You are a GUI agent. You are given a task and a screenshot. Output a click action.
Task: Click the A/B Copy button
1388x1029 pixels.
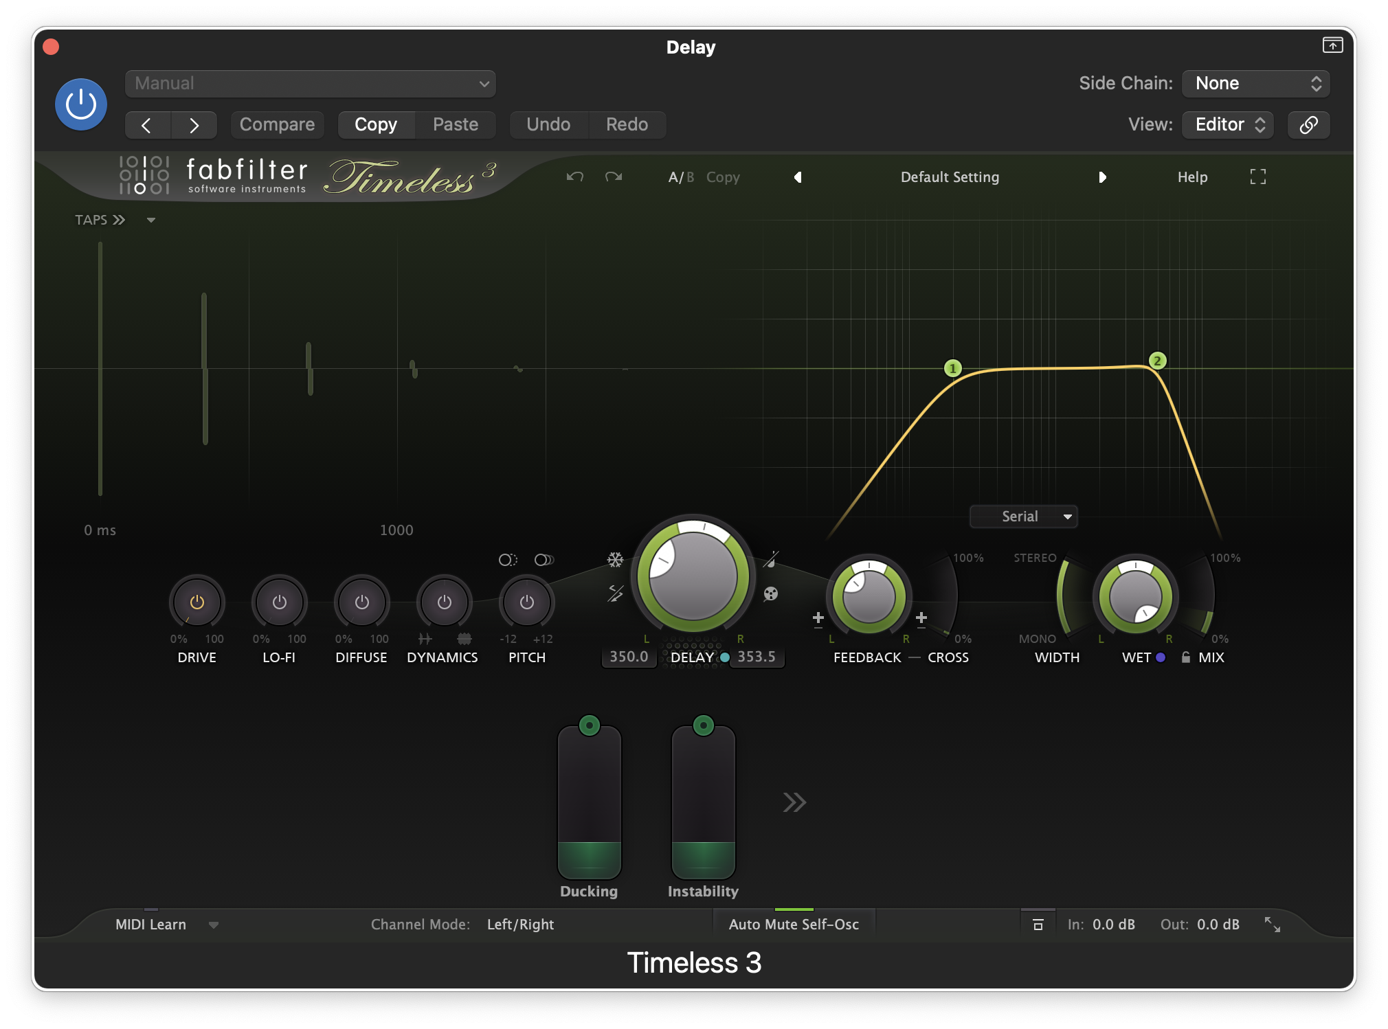[723, 177]
